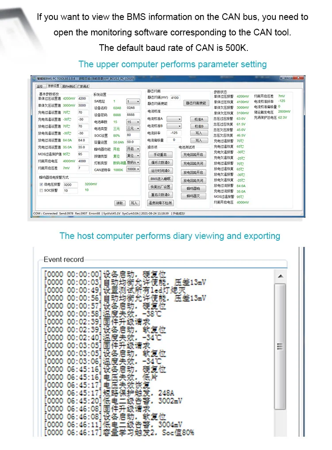Screen dimensions: 332x450
Task: Click the 单体欠压设置值 input field
Action: coord(82,105)
